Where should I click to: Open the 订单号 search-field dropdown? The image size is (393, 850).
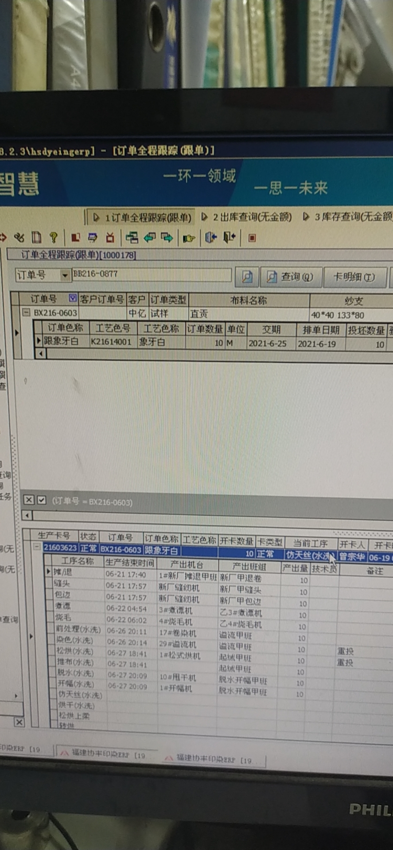[x=65, y=275]
